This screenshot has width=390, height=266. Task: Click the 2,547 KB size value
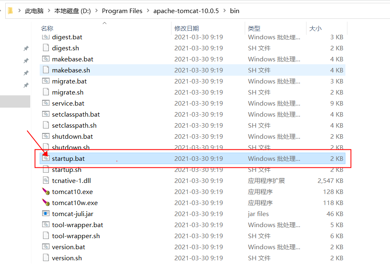click(x=330, y=180)
